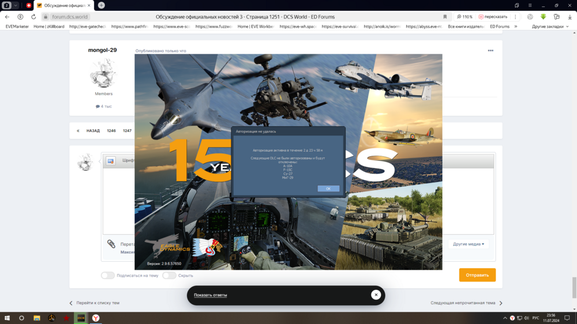Click OK in the authorization failed dialog
This screenshot has height=324, width=577.
328,189
